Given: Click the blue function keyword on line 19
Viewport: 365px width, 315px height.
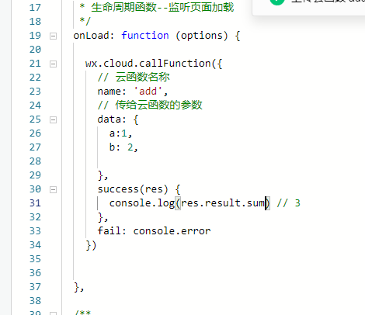Looking at the screenshot, I should point(145,36).
